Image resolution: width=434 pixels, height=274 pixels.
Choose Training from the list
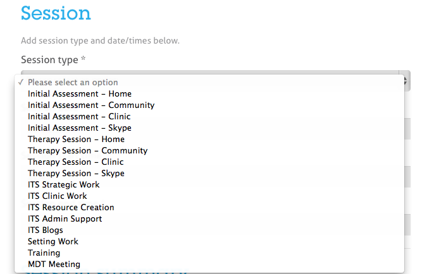pyautogui.click(x=44, y=253)
